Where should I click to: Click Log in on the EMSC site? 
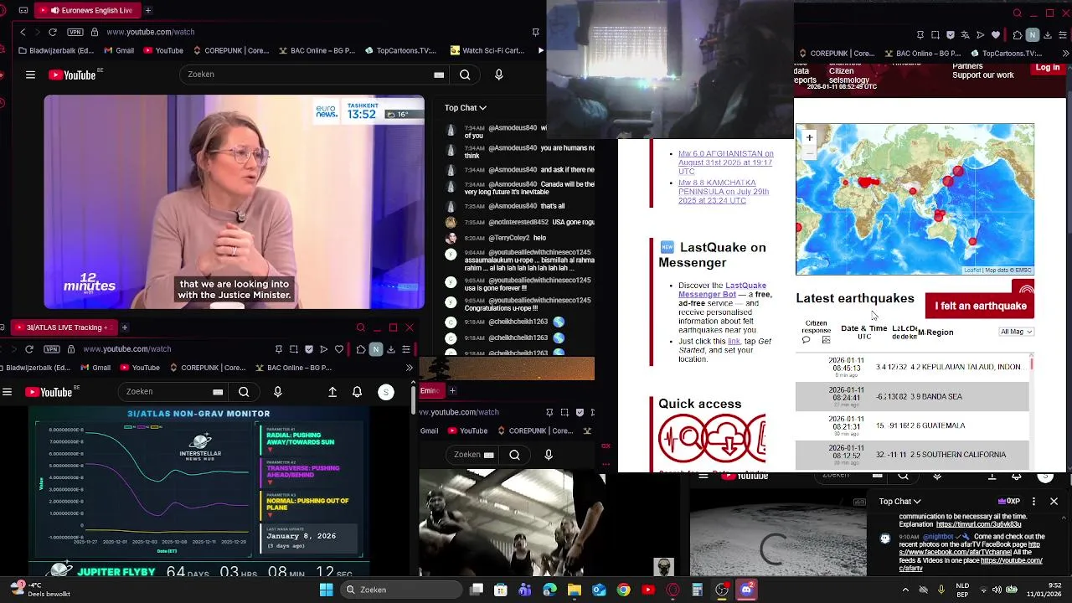click(1047, 68)
